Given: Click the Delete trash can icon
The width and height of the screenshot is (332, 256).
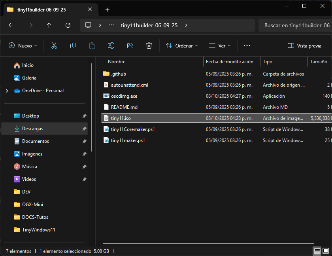Looking at the screenshot, I should 149,46.
